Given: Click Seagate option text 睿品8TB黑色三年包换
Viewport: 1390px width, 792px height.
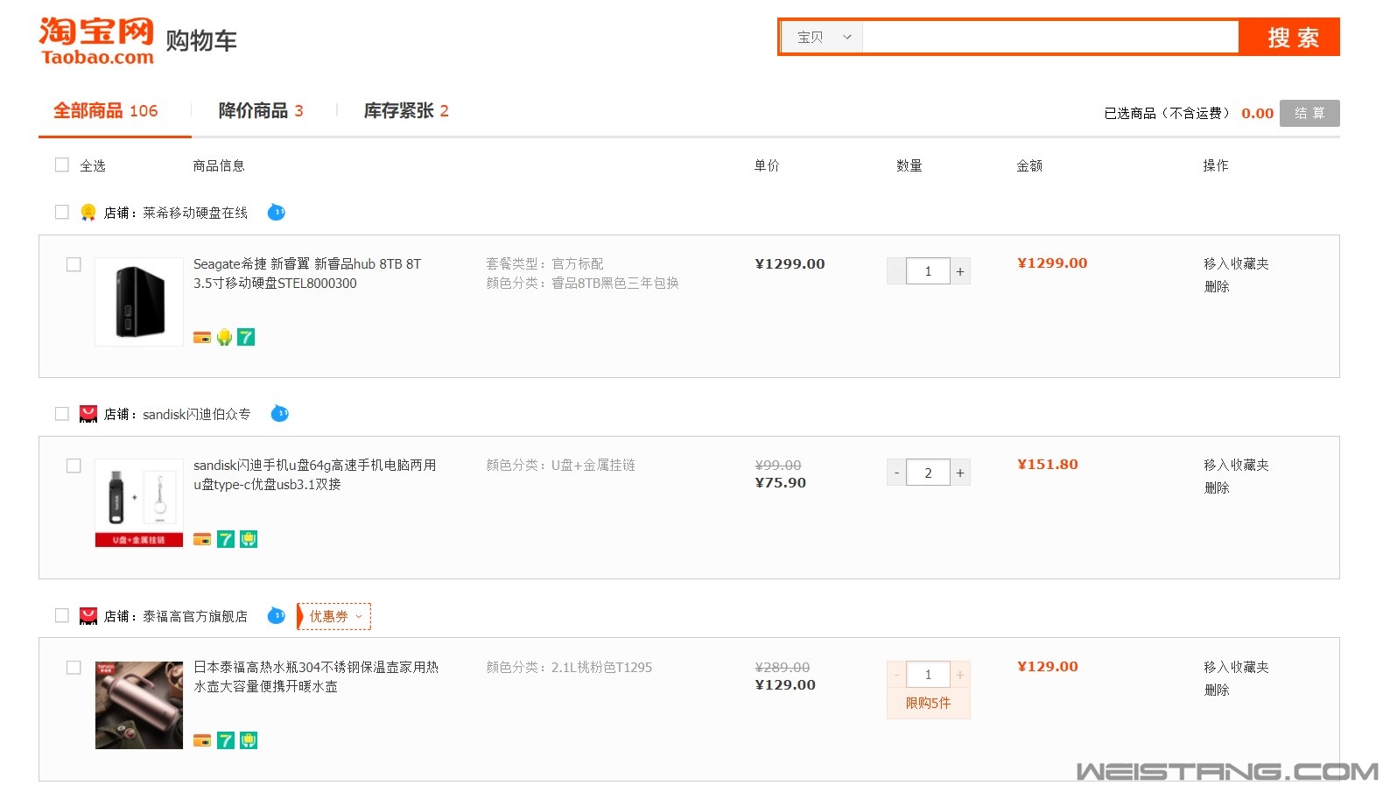Looking at the screenshot, I should pos(615,283).
